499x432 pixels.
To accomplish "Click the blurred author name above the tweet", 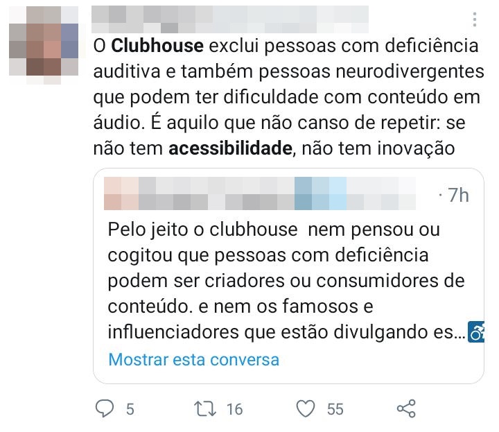I will [230, 19].
